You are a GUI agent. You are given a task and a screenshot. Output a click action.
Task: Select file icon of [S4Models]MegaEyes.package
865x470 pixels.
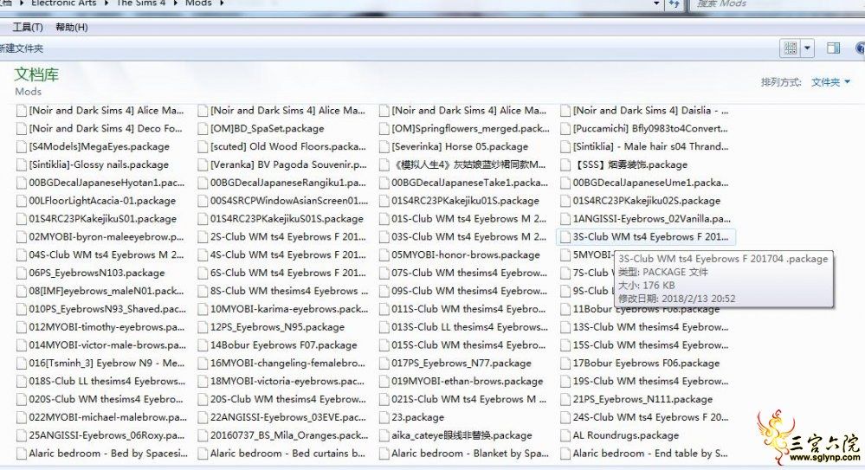pyautogui.click(x=22, y=147)
